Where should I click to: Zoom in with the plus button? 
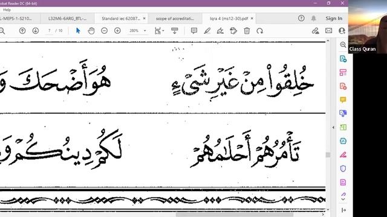(x=117, y=31)
